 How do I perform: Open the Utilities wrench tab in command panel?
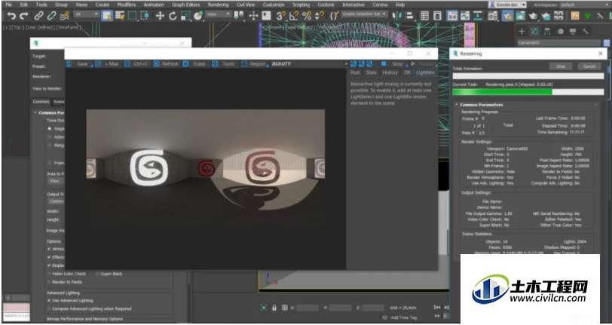pyautogui.click(x=586, y=31)
